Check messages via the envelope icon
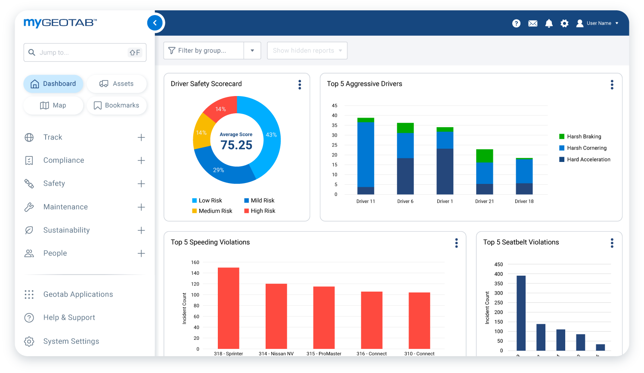The width and height of the screenshot is (644, 373). point(533,23)
